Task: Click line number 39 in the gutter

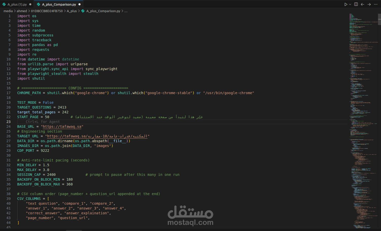Action: pyautogui.click(x=9, y=199)
